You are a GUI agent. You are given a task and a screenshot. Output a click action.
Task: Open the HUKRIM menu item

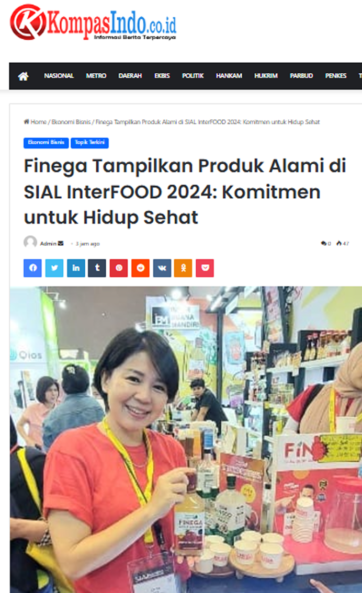266,76
